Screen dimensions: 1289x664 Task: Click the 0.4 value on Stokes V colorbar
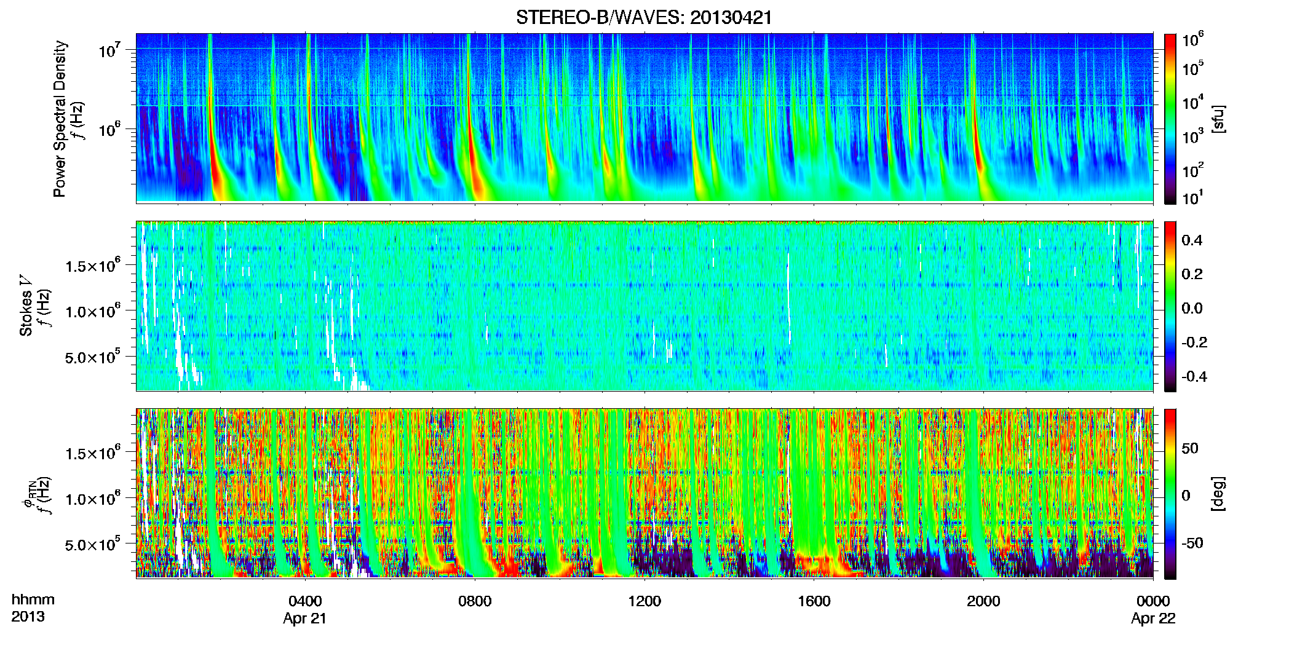click(x=1192, y=240)
